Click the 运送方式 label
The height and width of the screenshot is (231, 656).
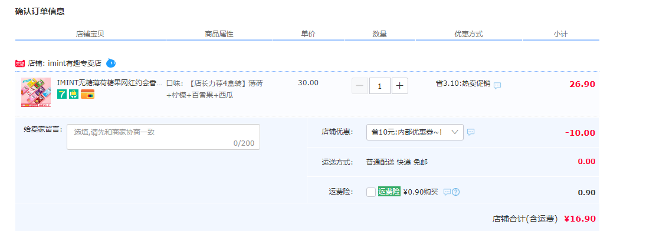337,162
